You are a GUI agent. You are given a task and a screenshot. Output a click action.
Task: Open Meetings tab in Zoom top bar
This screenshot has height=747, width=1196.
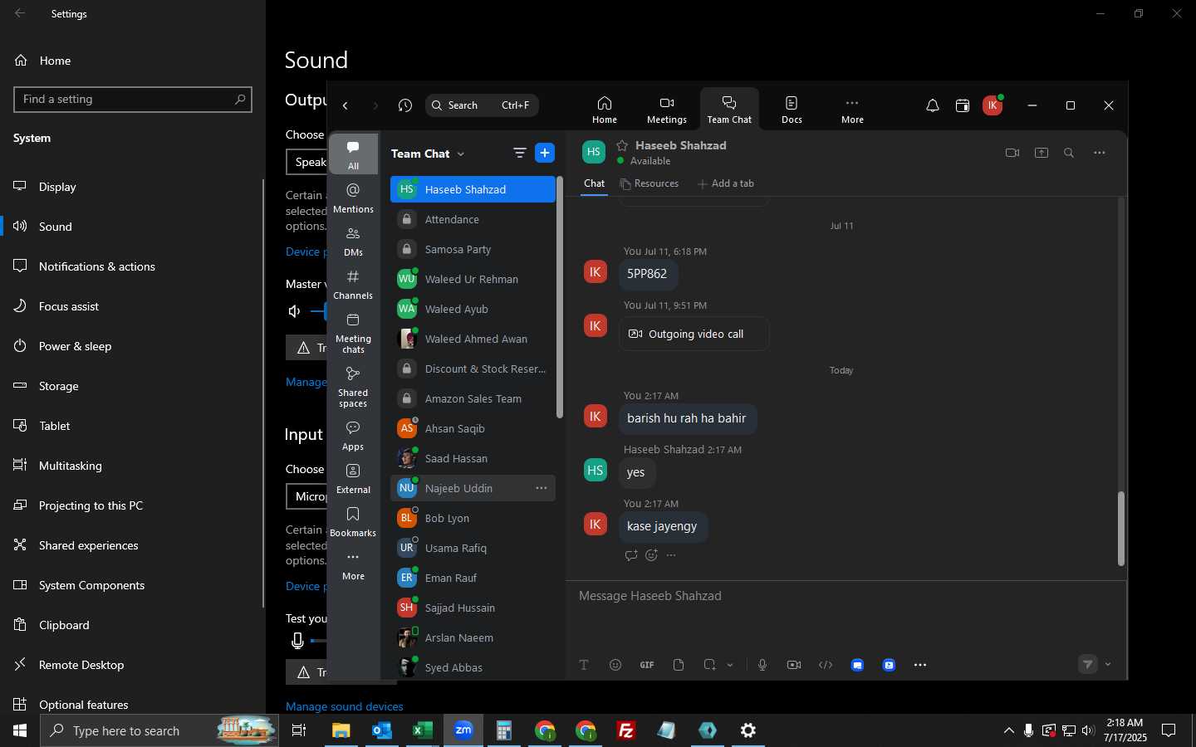tap(667, 110)
